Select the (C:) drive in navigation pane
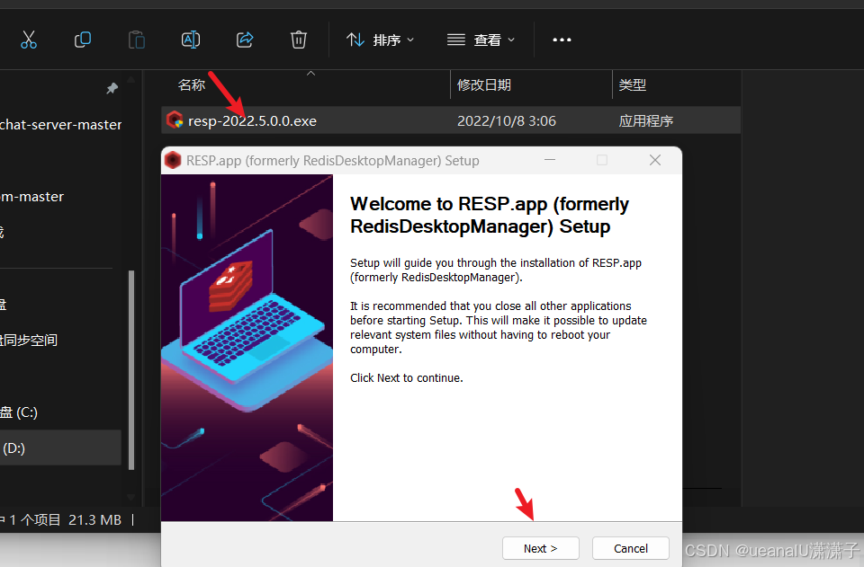 point(19,412)
